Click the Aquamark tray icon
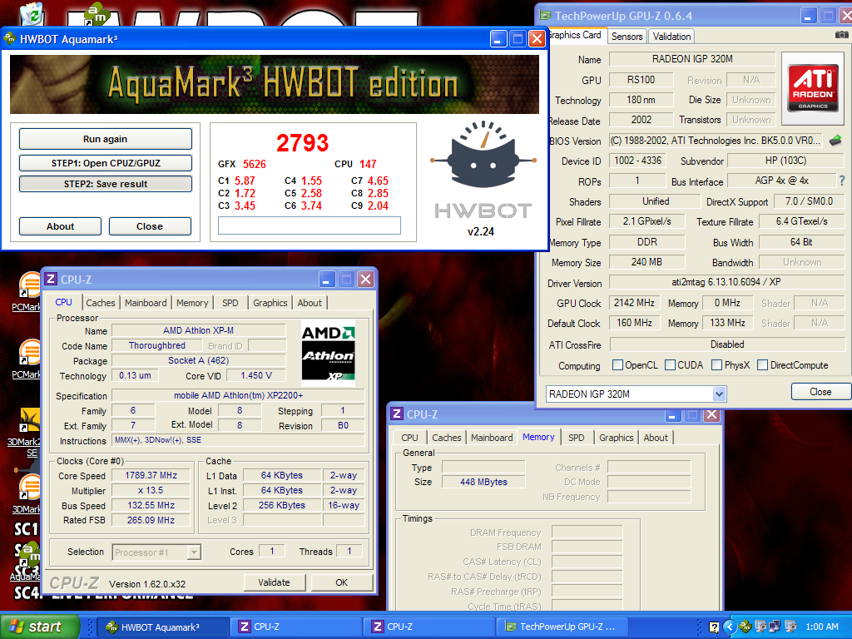Viewport: 852px width, 639px height. (x=745, y=627)
